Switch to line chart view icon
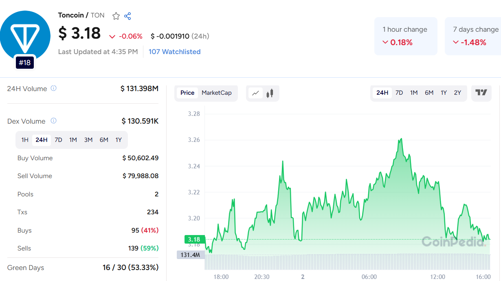This screenshot has height=281, width=501. point(255,93)
